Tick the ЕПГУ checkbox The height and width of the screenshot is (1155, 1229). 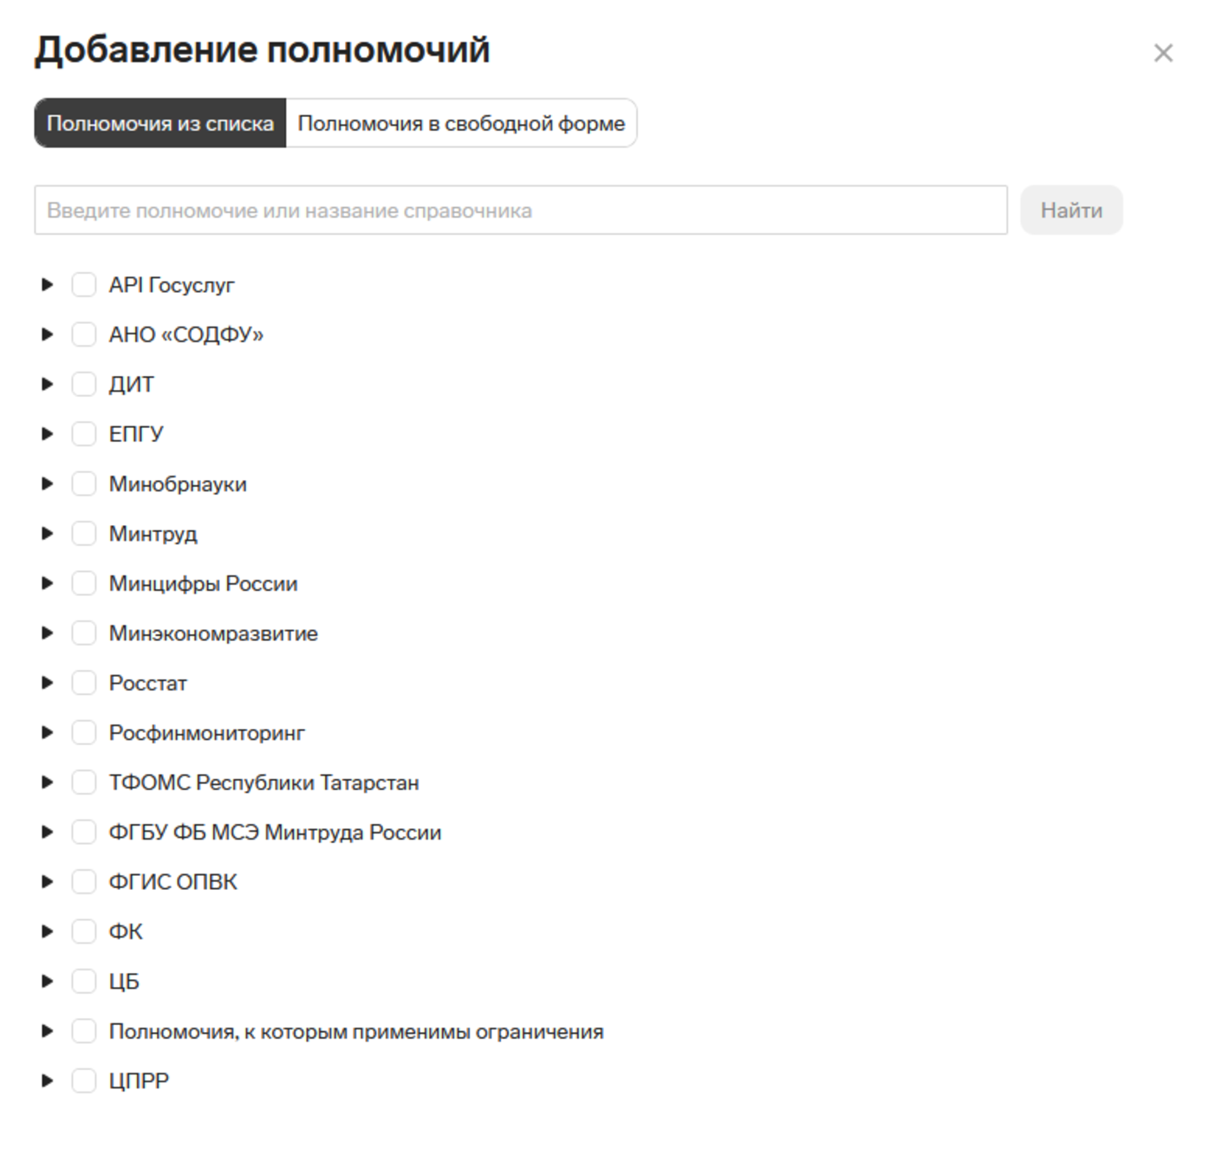[x=83, y=433]
